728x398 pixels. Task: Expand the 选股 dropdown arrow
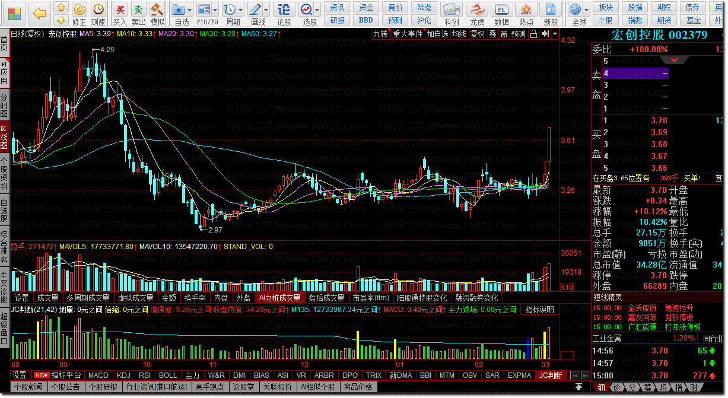(x=317, y=8)
